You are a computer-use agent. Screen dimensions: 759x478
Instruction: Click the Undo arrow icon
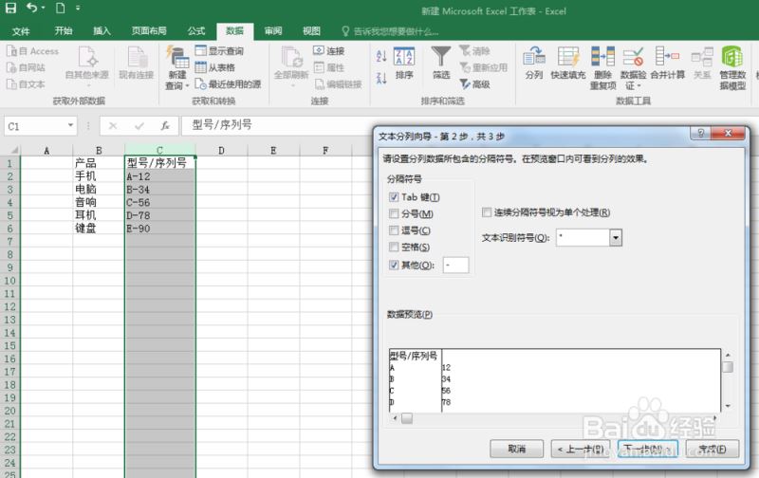pos(32,8)
